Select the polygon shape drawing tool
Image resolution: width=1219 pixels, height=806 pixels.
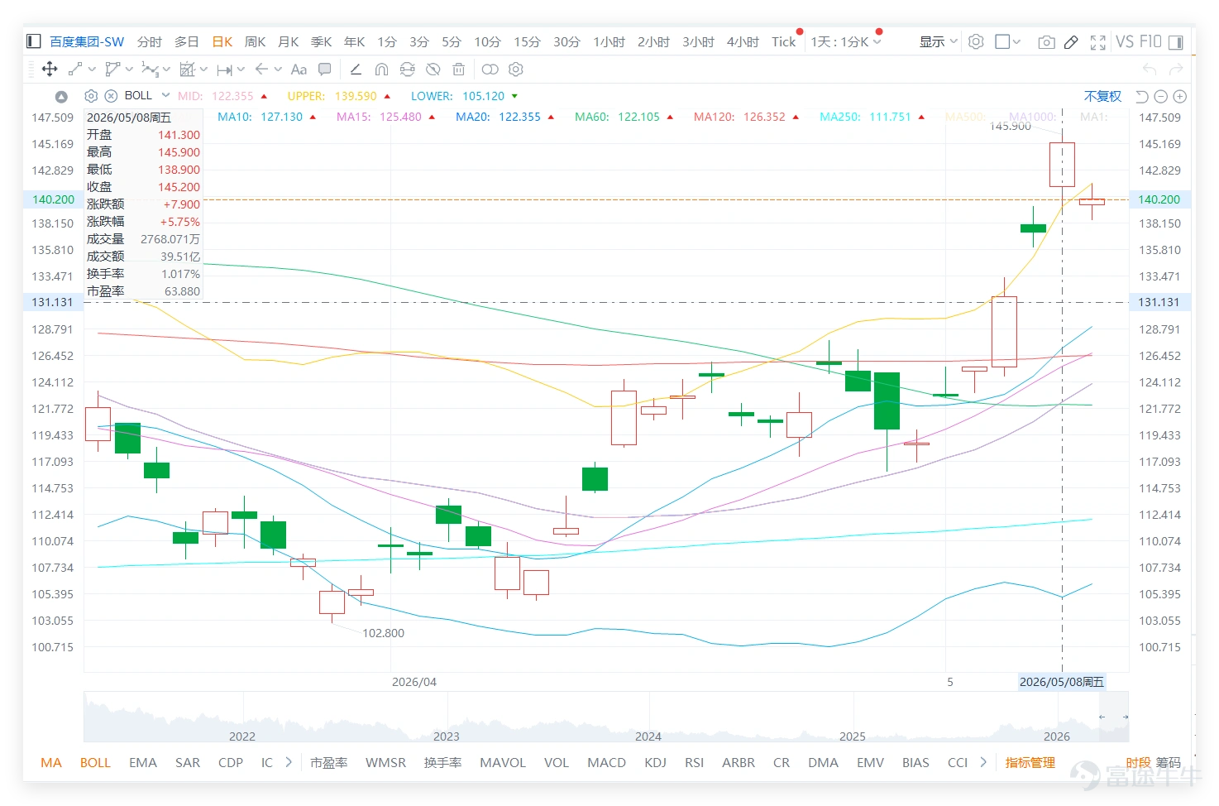point(112,70)
